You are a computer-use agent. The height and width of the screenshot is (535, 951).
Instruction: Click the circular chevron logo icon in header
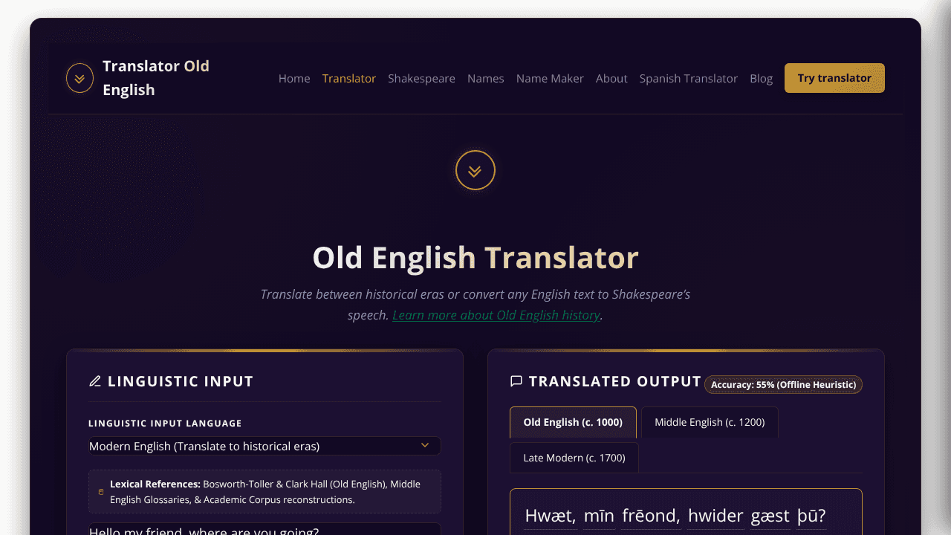point(79,78)
